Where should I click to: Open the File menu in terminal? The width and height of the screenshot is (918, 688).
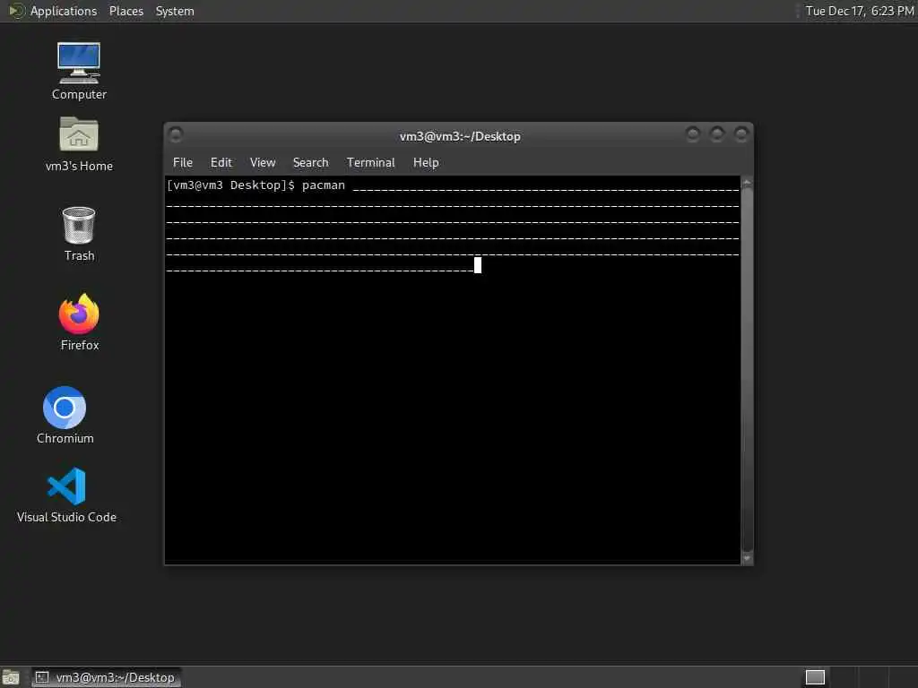[x=183, y=163]
